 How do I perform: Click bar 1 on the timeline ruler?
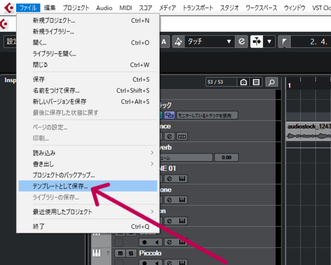290,85
